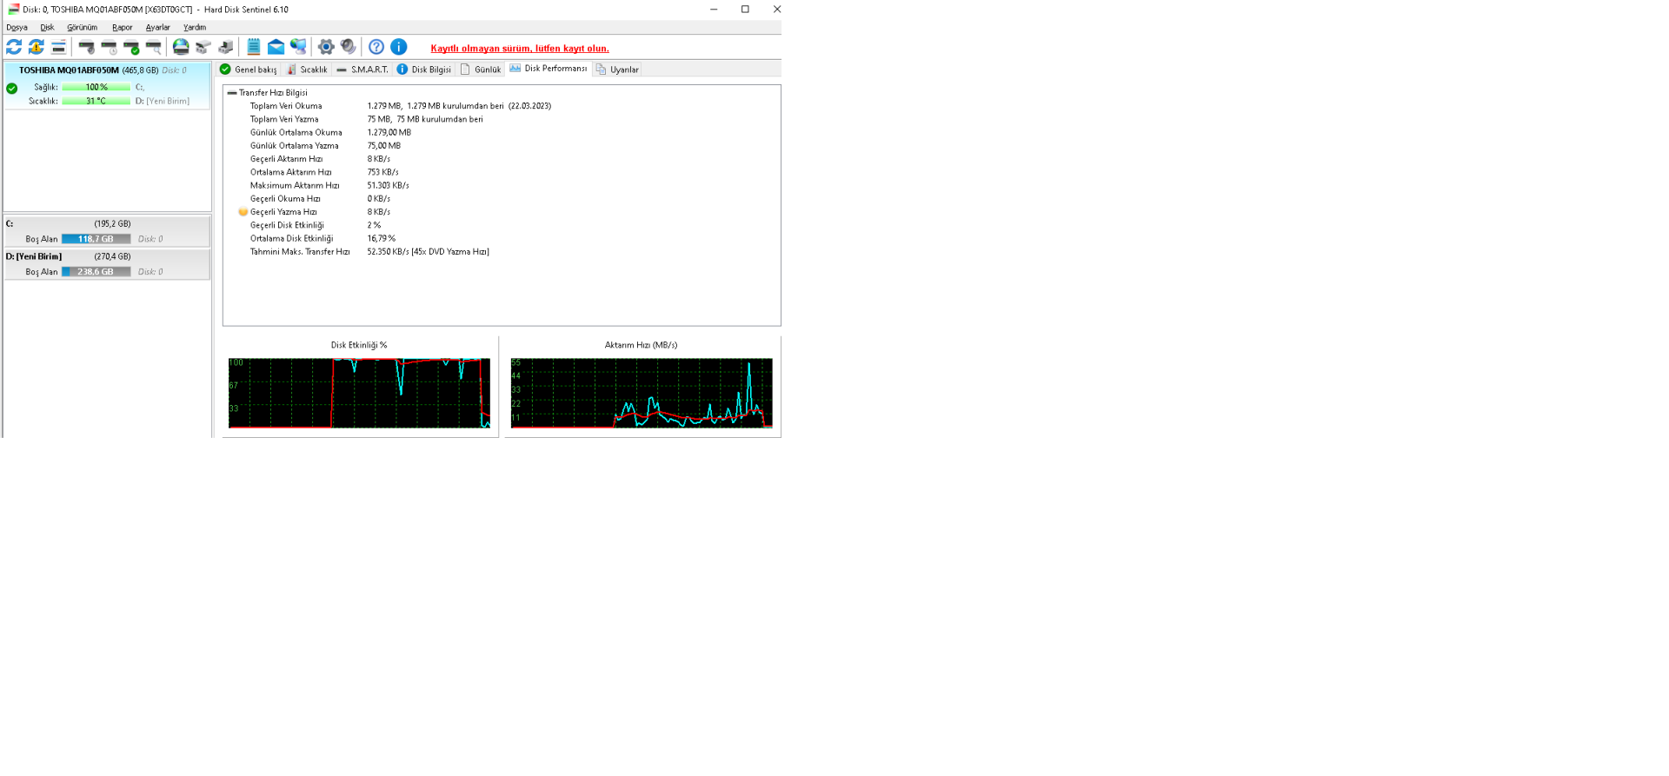1669x776 pixels.
Task: Switch to the Disk Bilgisi tab
Action: [424, 70]
